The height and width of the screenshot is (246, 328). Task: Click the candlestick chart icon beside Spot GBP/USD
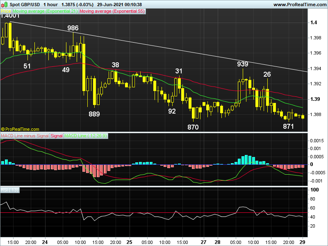[x=5, y=4]
